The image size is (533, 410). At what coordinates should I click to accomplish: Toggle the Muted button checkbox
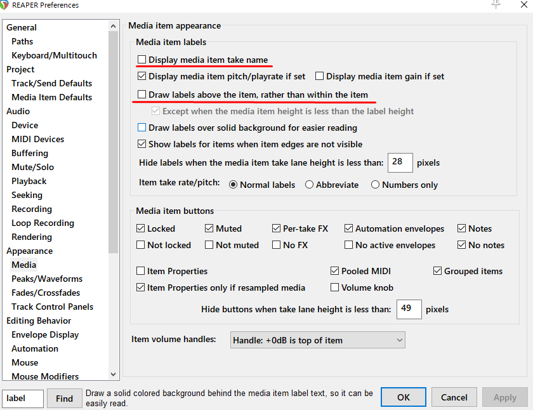209,228
